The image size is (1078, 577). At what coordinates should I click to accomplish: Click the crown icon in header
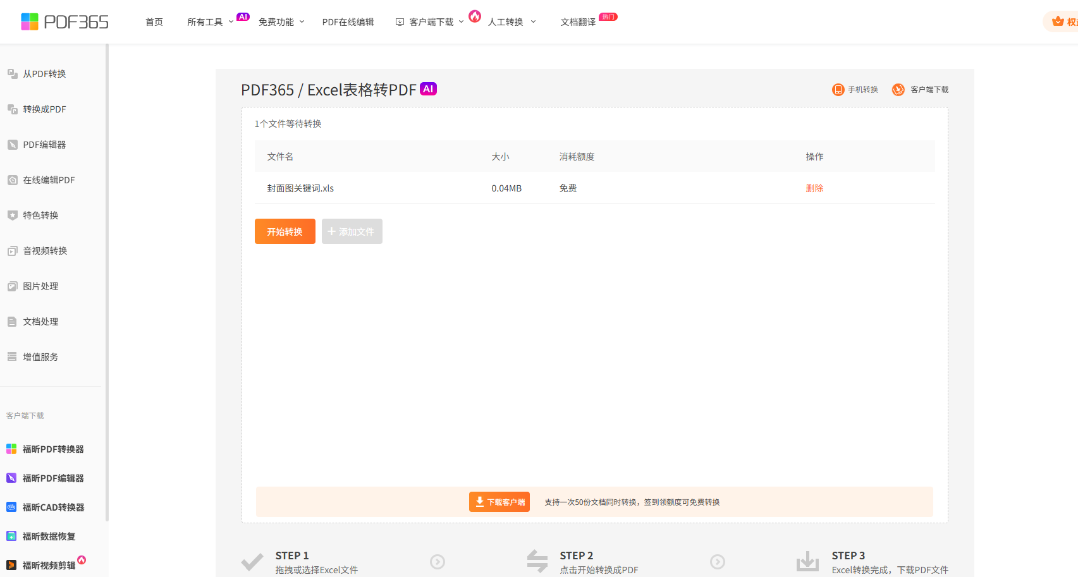pyautogui.click(x=1058, y=21)
